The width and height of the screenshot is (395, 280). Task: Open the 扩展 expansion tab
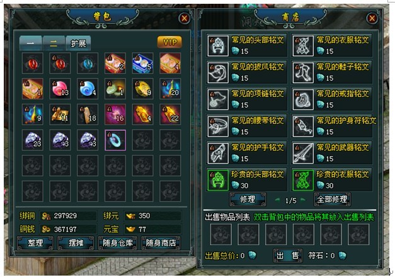tap(78, 43)
